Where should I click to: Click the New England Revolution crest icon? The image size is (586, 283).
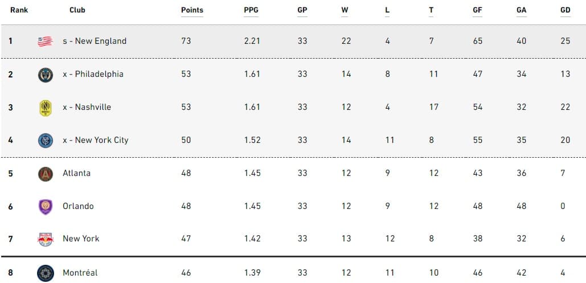point(45,41)
